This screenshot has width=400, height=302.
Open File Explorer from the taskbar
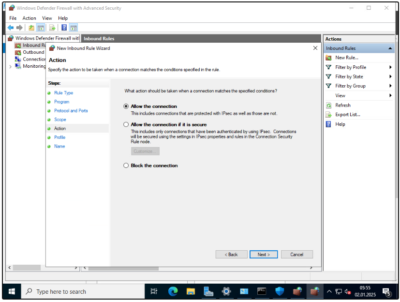(191, 291)
